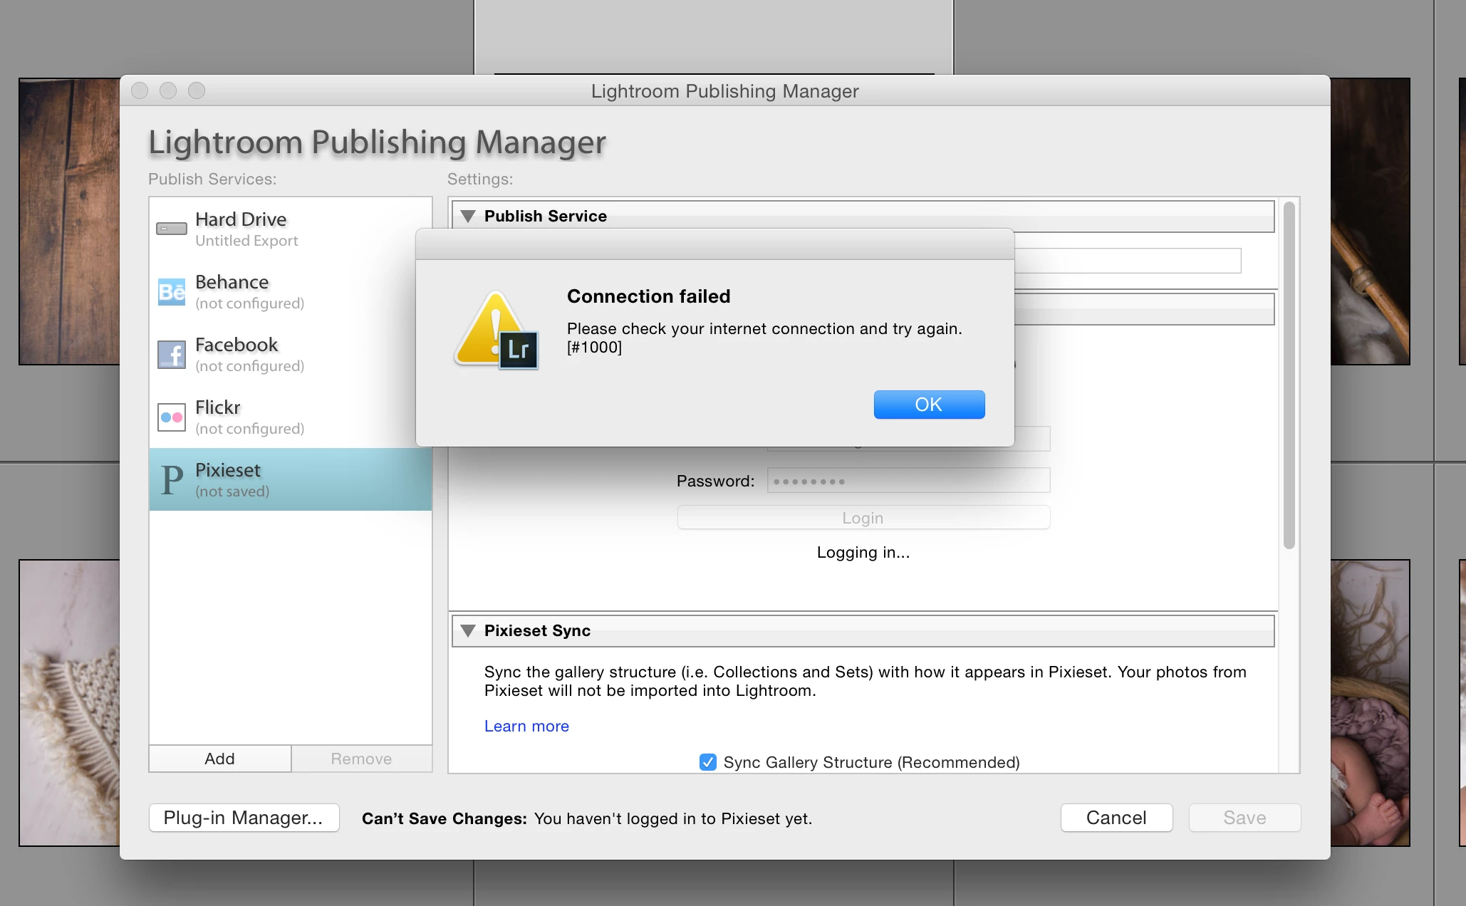Click the Facebook service icon
The width and height of the screenshot is (1466, 906).
click(x=172, y=354)
